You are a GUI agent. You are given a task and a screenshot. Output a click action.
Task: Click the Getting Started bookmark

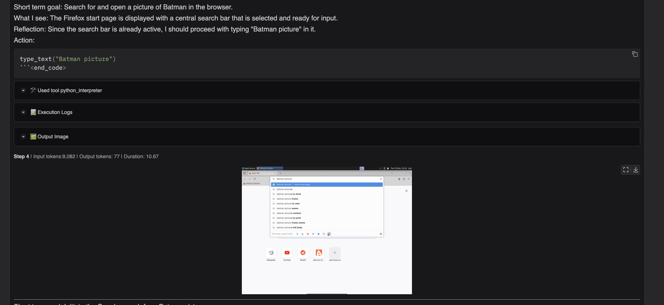coord(251,183)
